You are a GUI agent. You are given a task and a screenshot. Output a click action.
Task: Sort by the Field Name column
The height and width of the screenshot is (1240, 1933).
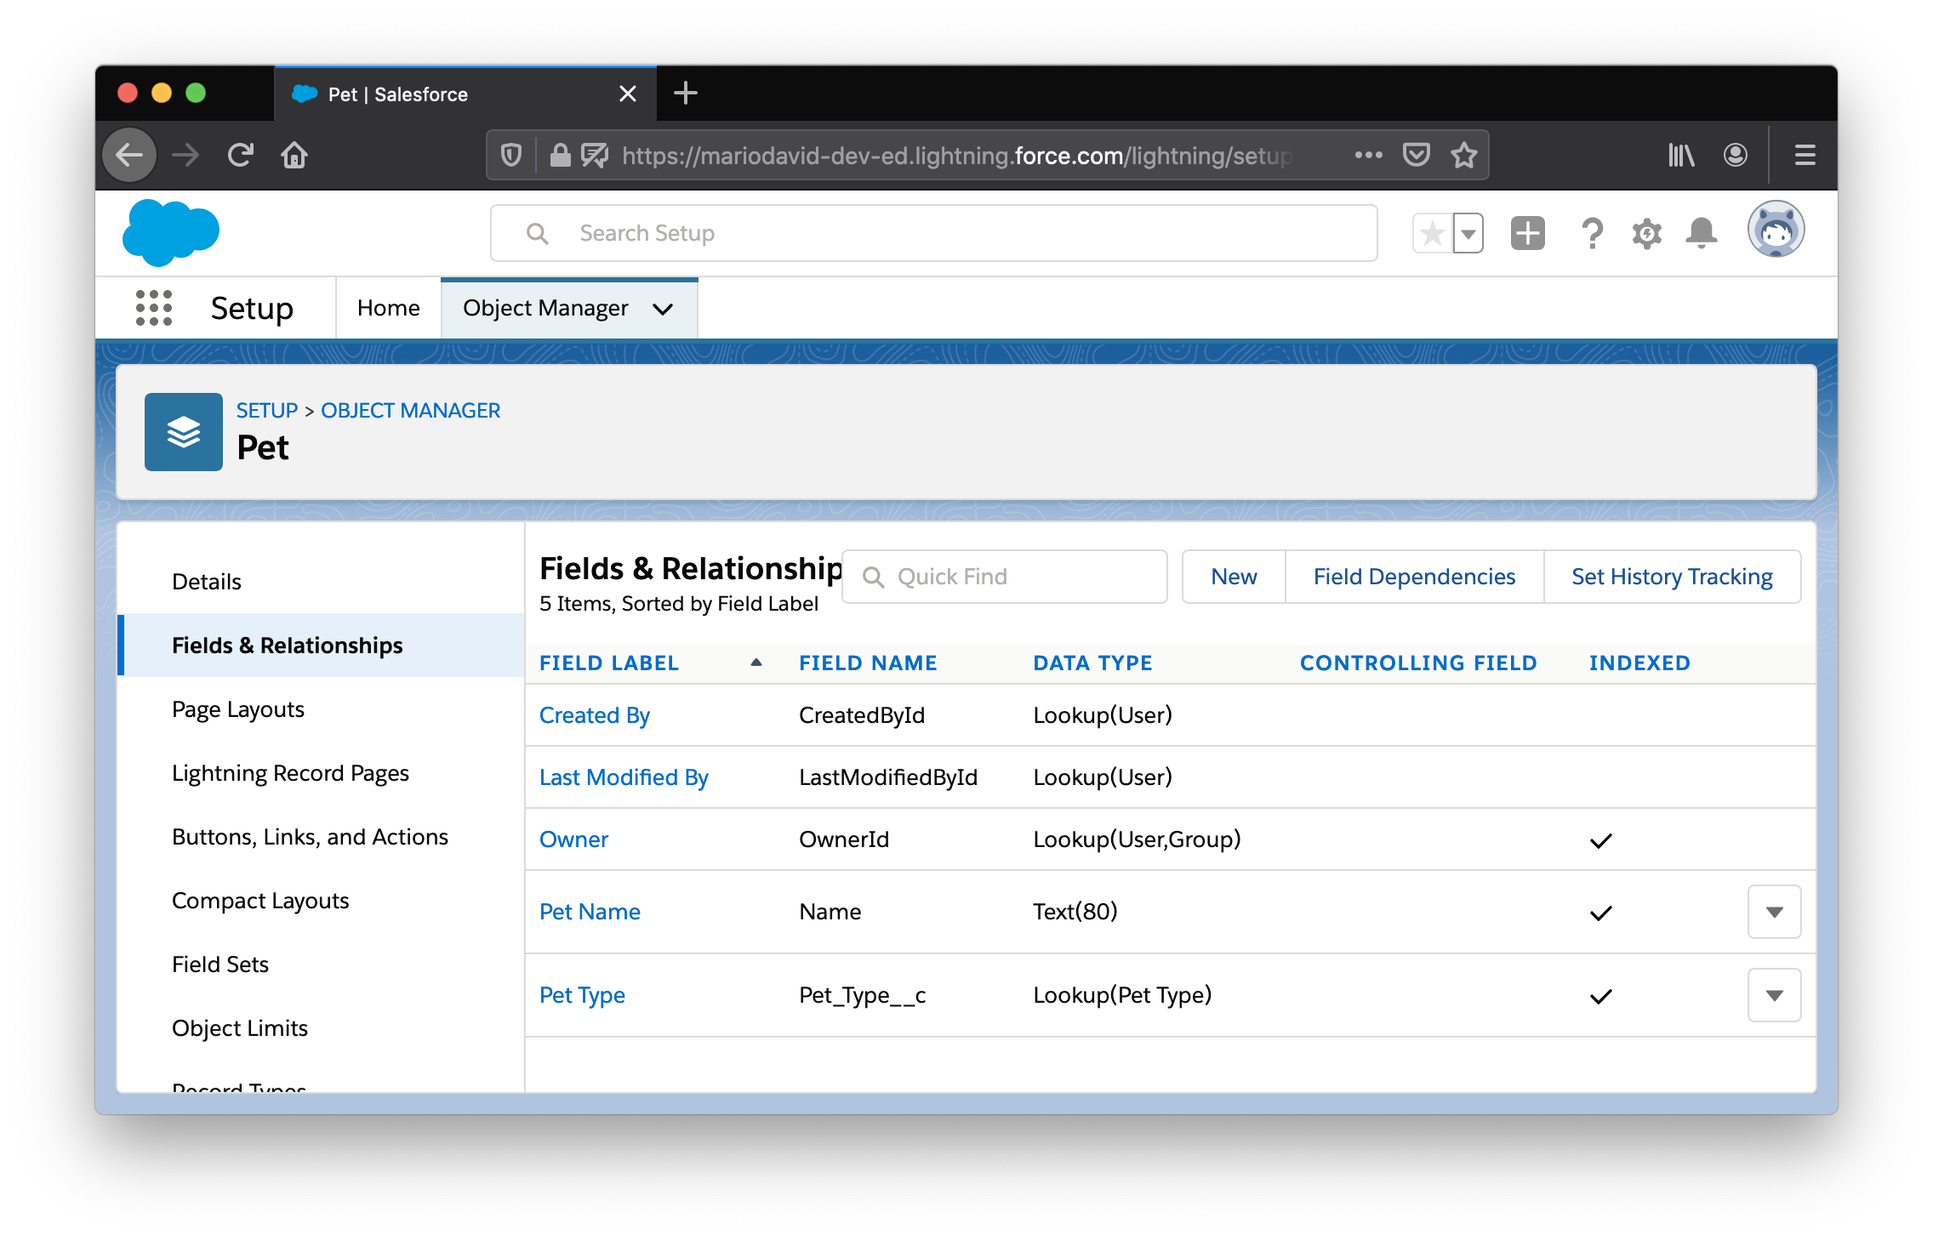pyautogui.click(x=868, y=663)
